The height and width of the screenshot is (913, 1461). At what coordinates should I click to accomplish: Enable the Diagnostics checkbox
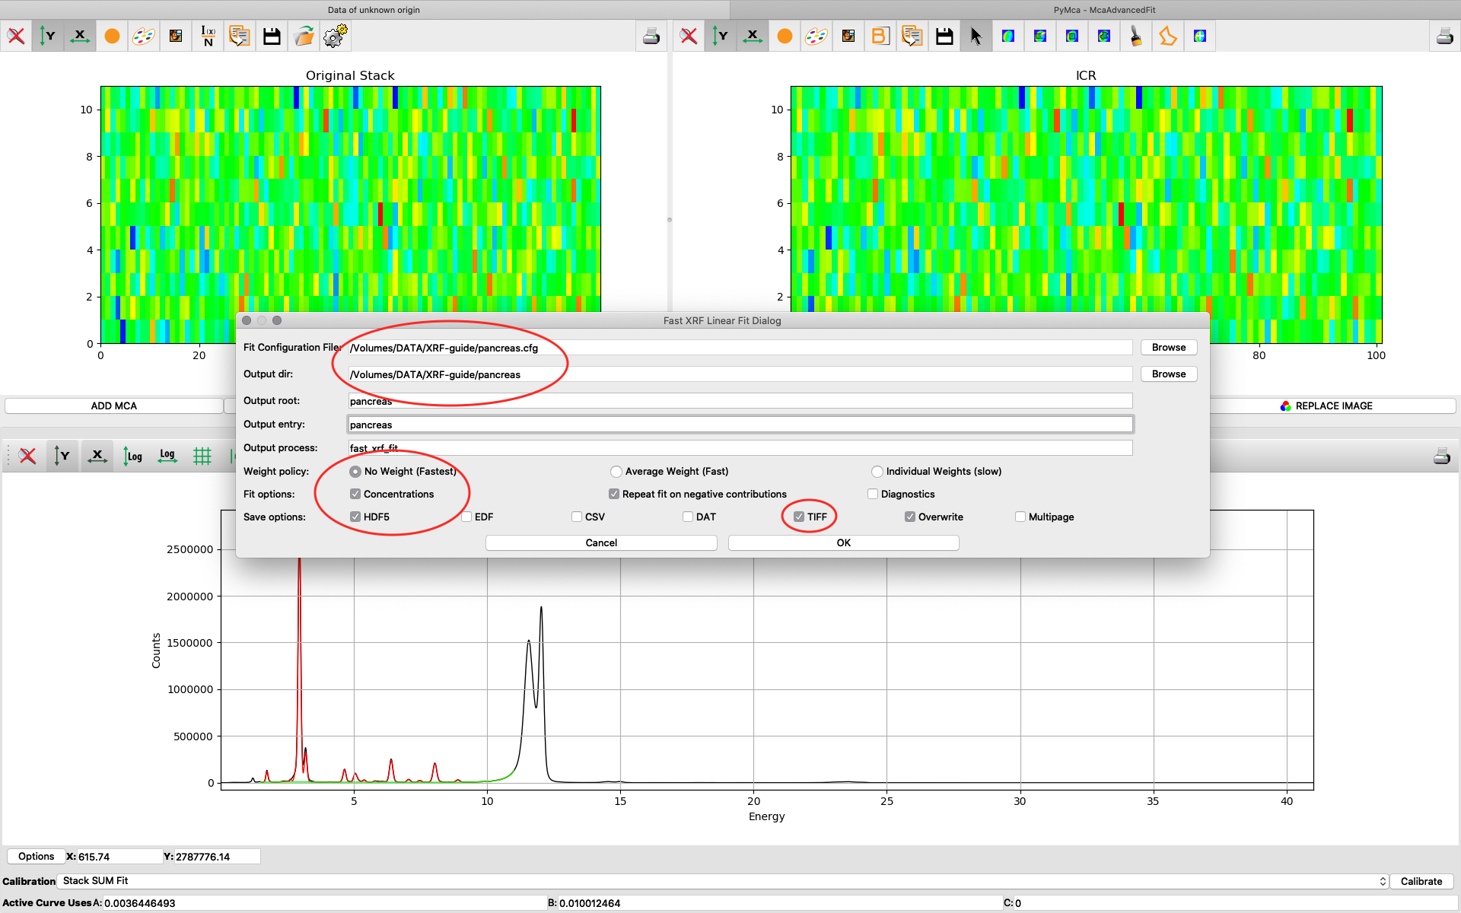(x=873, y=494)
